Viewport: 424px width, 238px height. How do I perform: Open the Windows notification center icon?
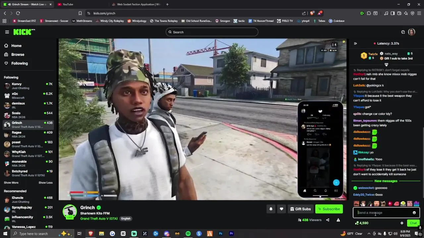[416, 234]
